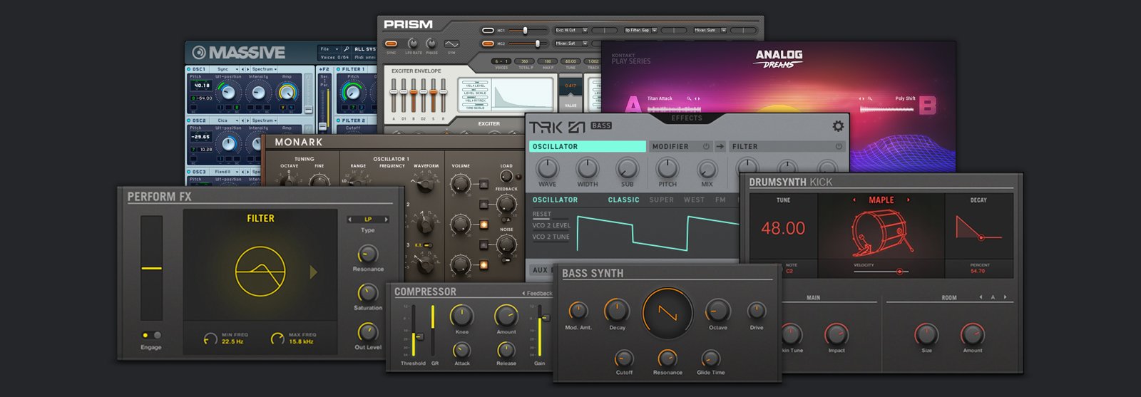Toggle the Modifier power button

pyautogui.click(x=706, y=146)
